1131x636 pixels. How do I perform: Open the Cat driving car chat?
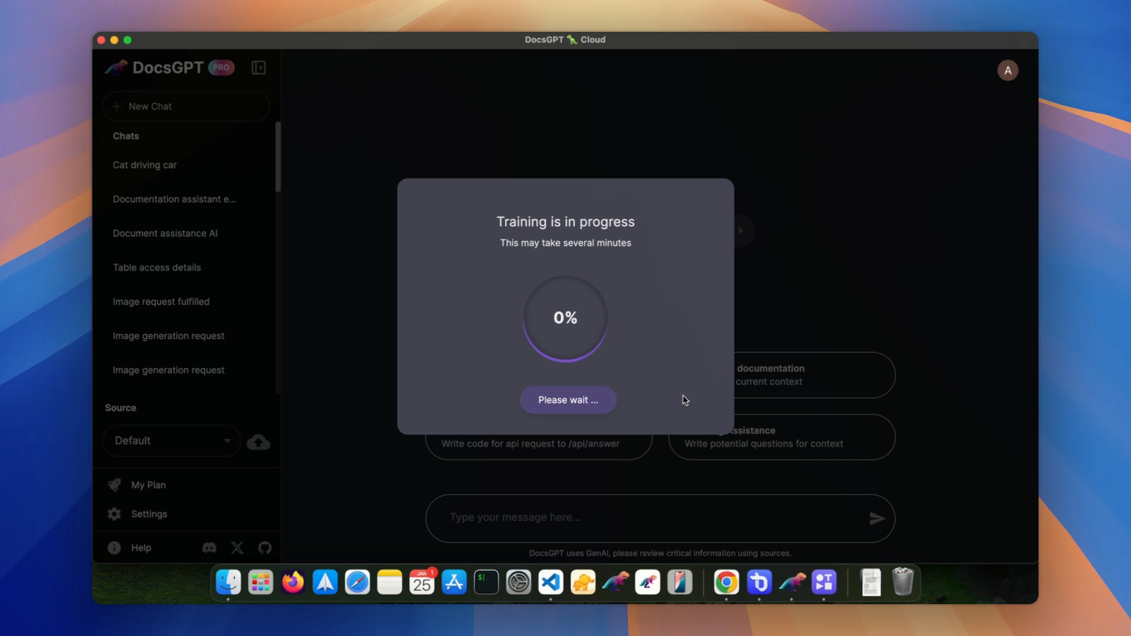186,165
